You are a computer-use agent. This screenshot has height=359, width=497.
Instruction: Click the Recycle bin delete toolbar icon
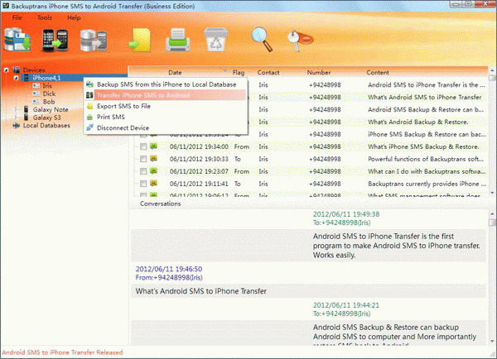[x=216, y=40]
